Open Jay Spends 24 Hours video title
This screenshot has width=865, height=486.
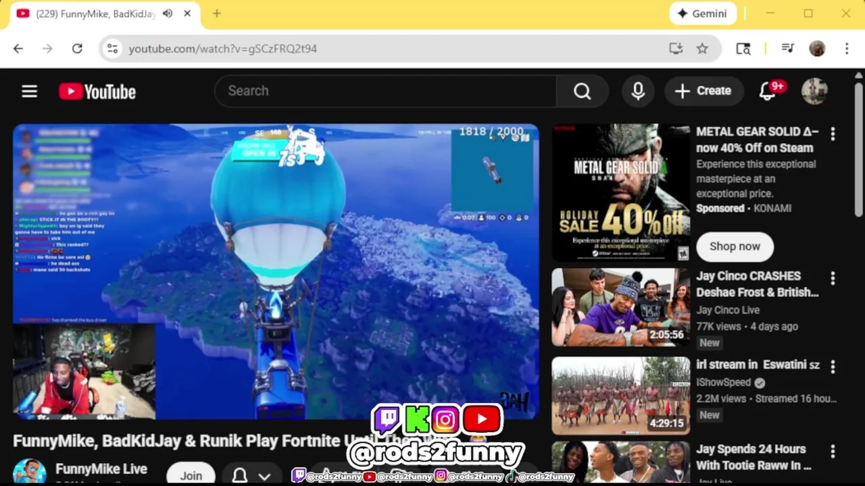pos(753,457)
